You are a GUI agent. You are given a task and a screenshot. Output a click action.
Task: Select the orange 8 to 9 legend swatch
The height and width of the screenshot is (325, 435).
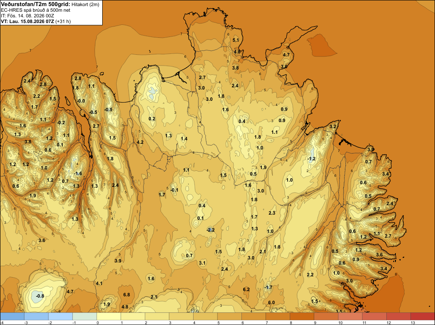(302, 316)
